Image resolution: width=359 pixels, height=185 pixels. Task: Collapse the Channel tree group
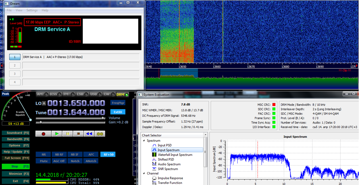click(144, 173)
